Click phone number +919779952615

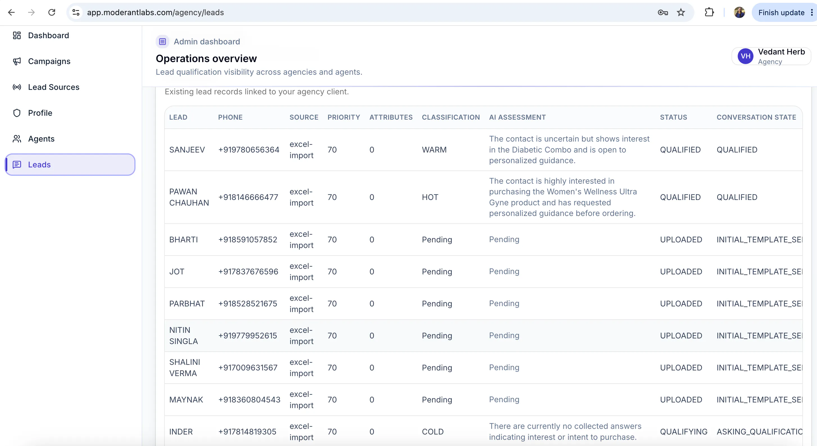pos(248,335)
